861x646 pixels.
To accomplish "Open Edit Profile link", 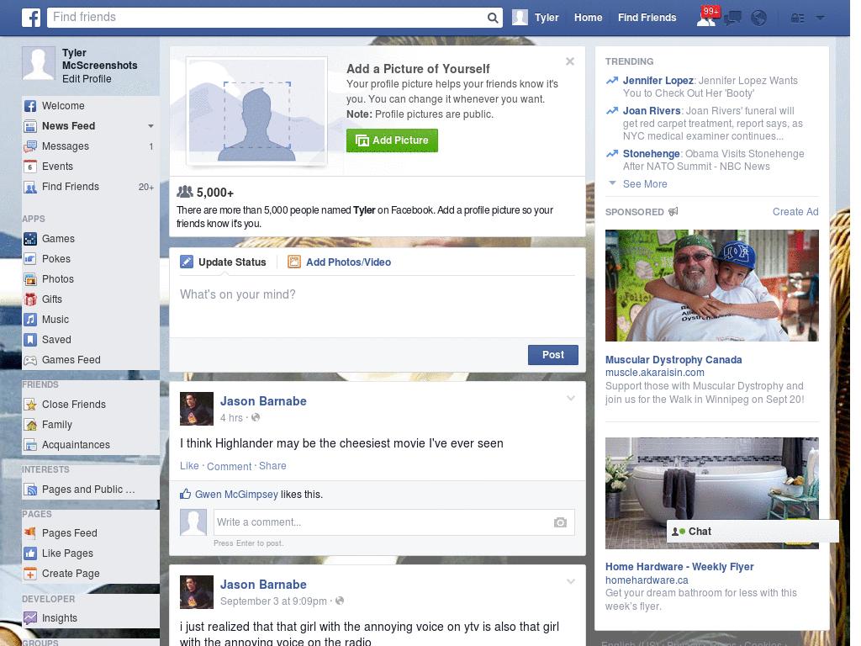I will 87,78.
